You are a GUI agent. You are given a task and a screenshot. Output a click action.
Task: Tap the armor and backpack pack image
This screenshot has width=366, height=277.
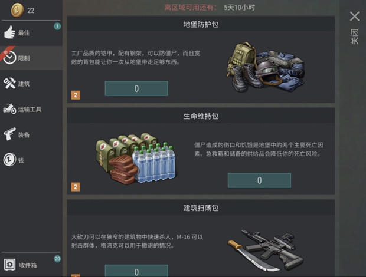pos(266,67)
